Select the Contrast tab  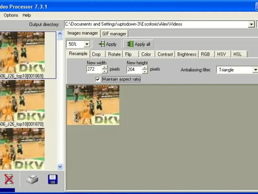pyautogui.click(x=165, y=54)
